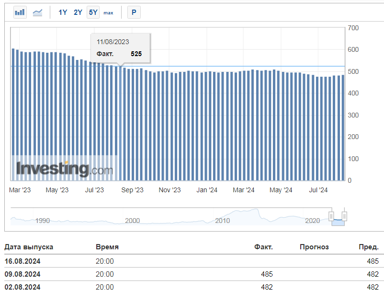
Task: Switch to the area line chart view
Action: (37, 12)
